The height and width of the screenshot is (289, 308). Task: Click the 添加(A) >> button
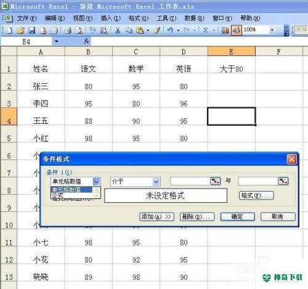click(156, 217)
